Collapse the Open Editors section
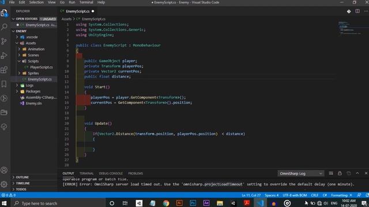 pyautogui.click(x=13, y=19)
